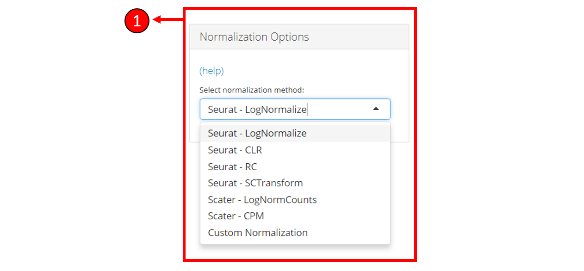Open the (help) link
Screen dimensions: 584x271
coord(211,71)
